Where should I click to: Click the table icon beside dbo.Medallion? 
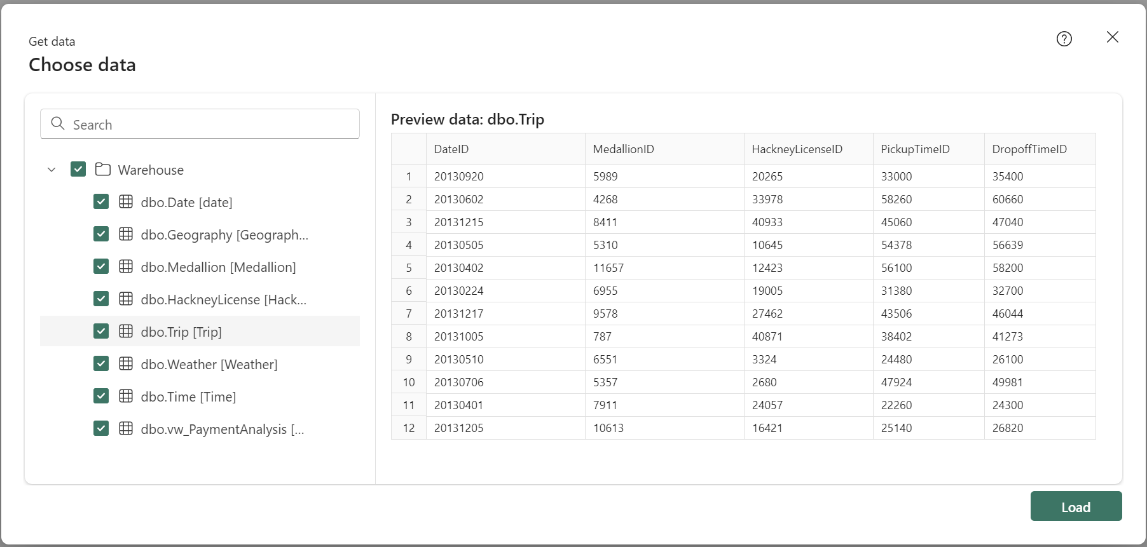(126, 267)
